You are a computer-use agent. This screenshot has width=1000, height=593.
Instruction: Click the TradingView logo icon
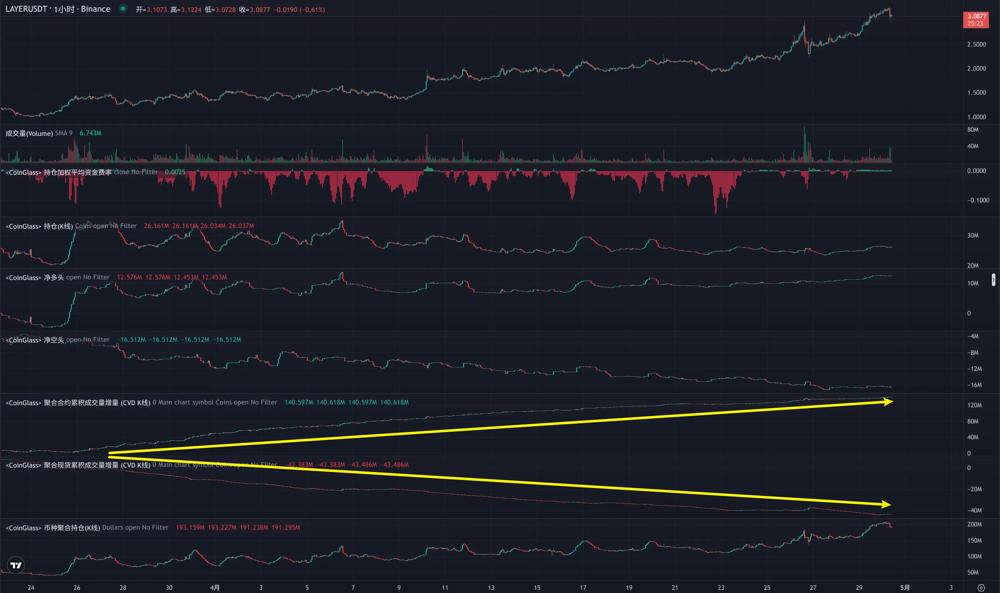(16, 565)
